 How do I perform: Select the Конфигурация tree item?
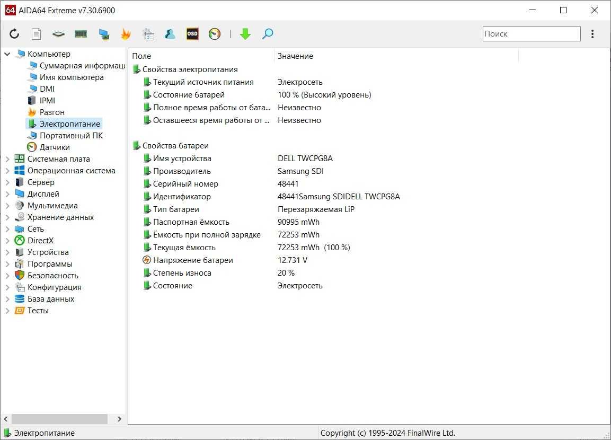coord(48,287)
